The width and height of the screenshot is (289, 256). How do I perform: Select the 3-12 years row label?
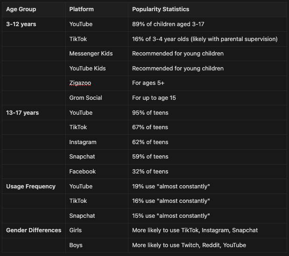point(21,24)
